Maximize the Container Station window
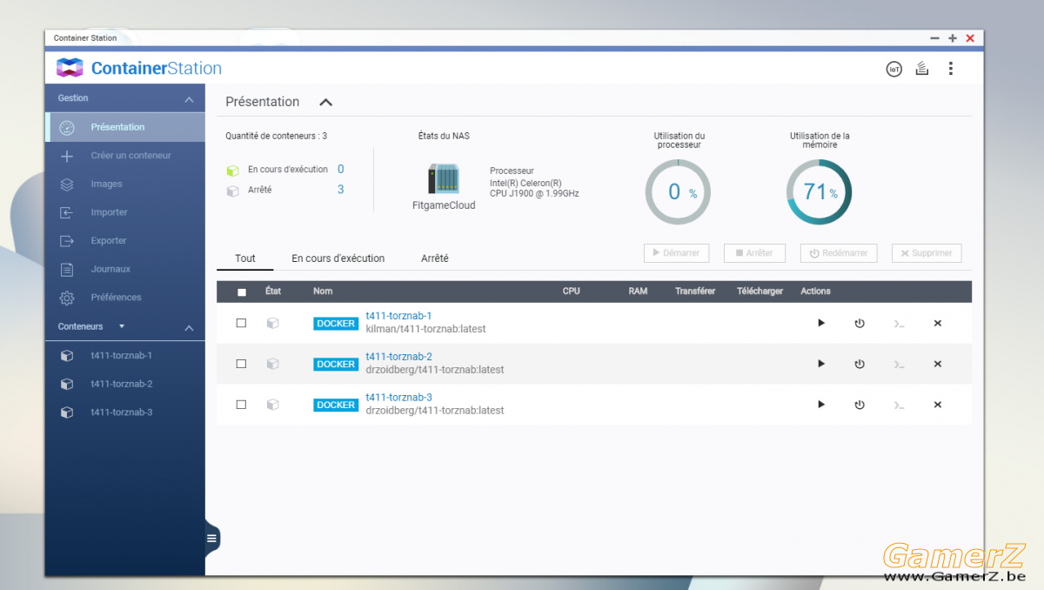Image resolution: width=1044 pixels, height=590 pixels. pos(953,38)
